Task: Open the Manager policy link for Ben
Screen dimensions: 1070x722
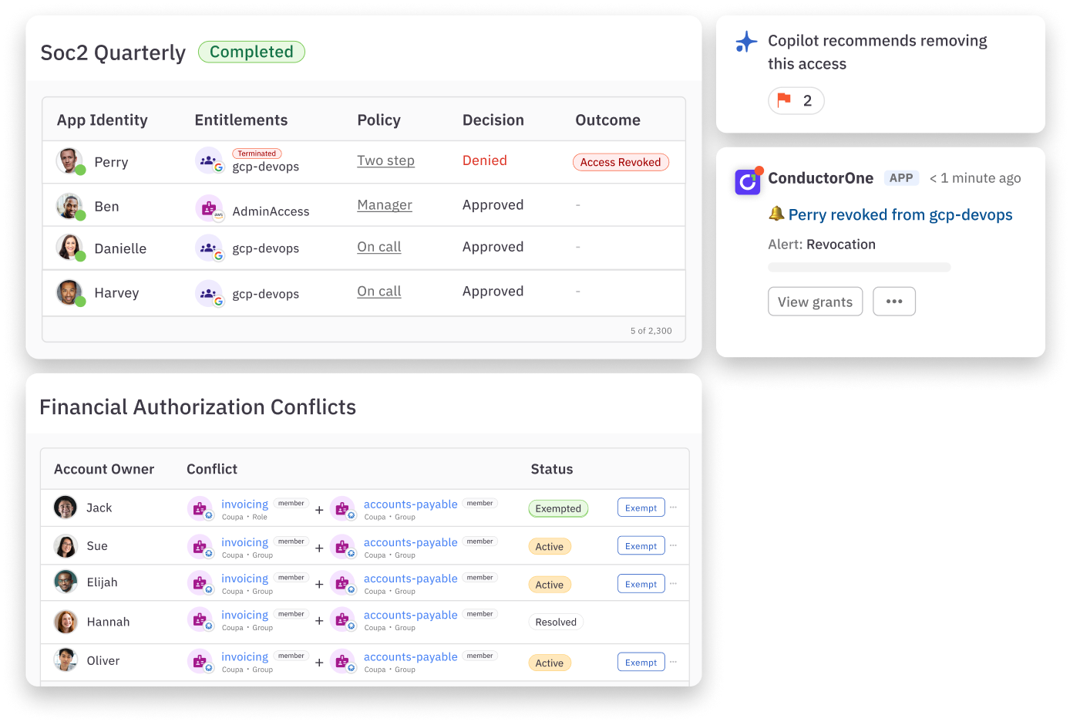Action: pos(385,205)
